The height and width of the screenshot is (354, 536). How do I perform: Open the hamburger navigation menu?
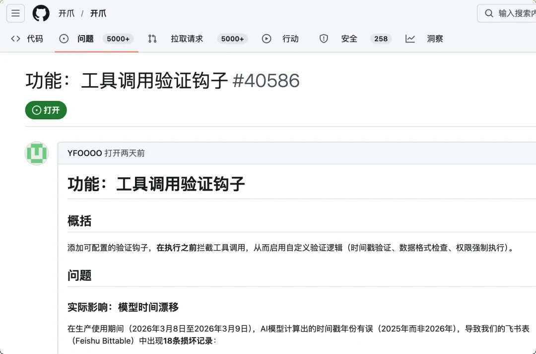[15, 13]
